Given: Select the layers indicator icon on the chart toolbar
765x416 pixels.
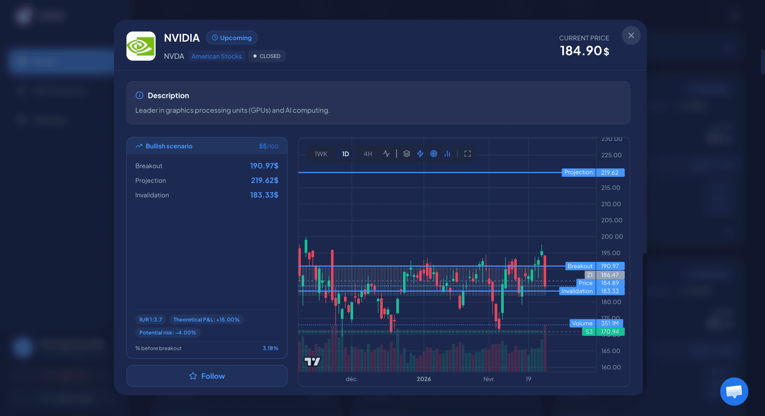Looking at the screenshot, I should pyautogui.click(x=406, y=154).
